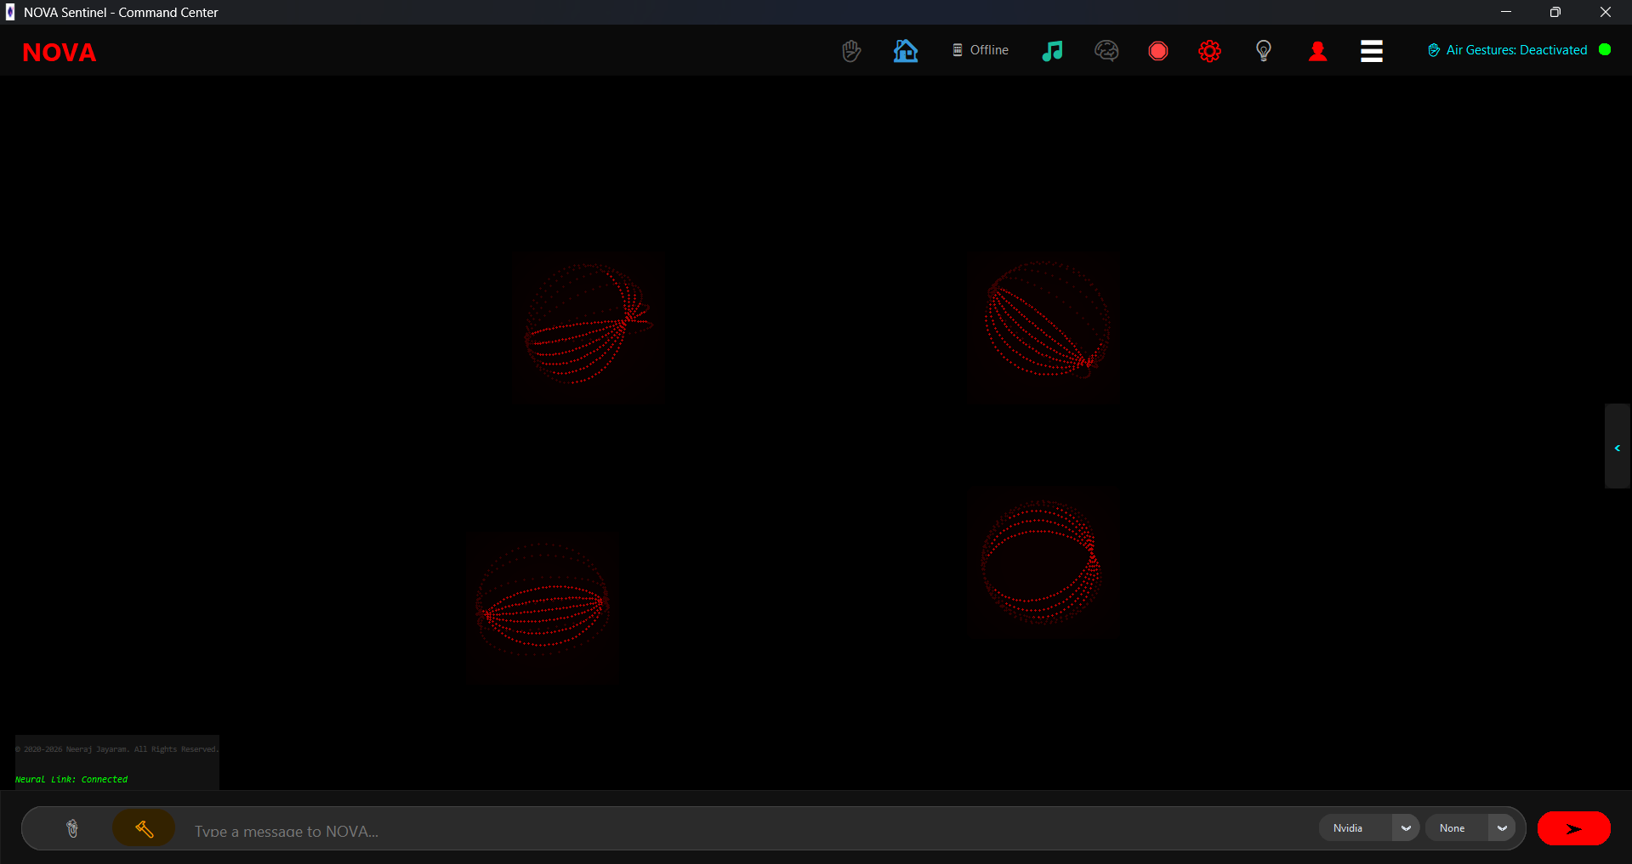This screenshot has width=1632, height=864.
Task: Open the red user profile icon
Action: click(x=1318, y=51)
